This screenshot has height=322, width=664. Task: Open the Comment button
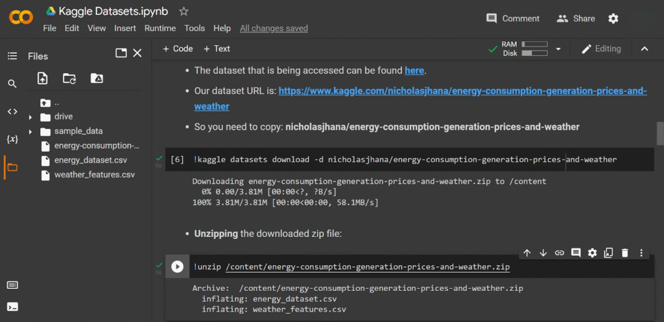[x=513, y=19]
